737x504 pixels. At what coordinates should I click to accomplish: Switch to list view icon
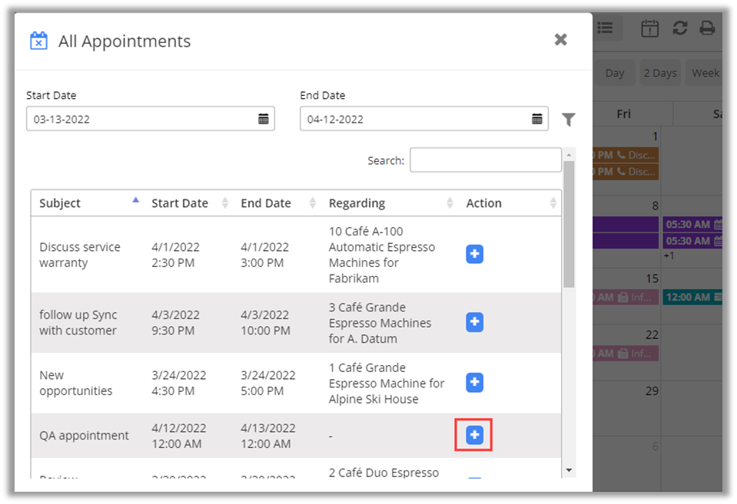pyautogui.click(x=606, y=28)
